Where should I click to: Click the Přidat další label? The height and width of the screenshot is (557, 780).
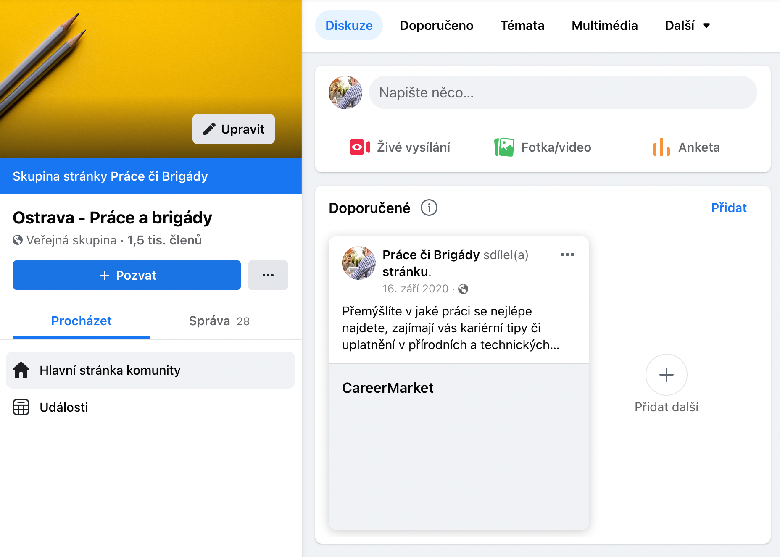coord(667,407)
